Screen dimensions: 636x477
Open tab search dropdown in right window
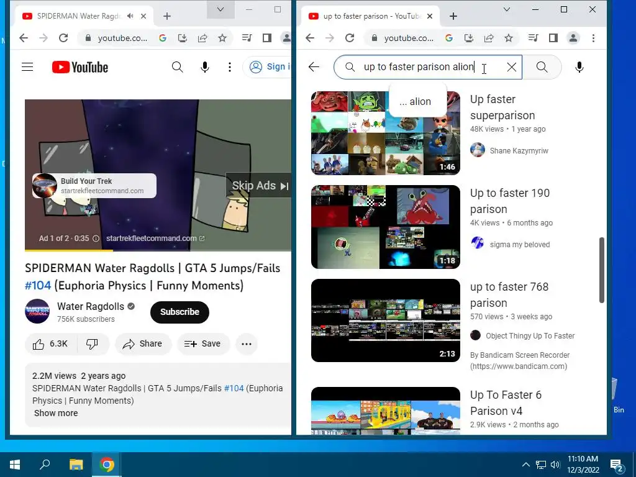pyautogui.click(x=507, y=9)
